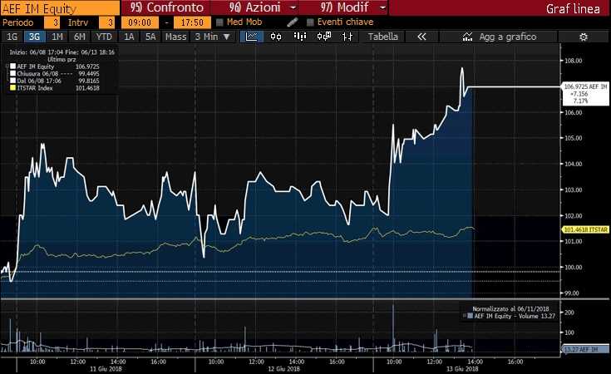Toggle ITSTAR Index legend swatch
The image size is (611, 374).
coord(12,88)
